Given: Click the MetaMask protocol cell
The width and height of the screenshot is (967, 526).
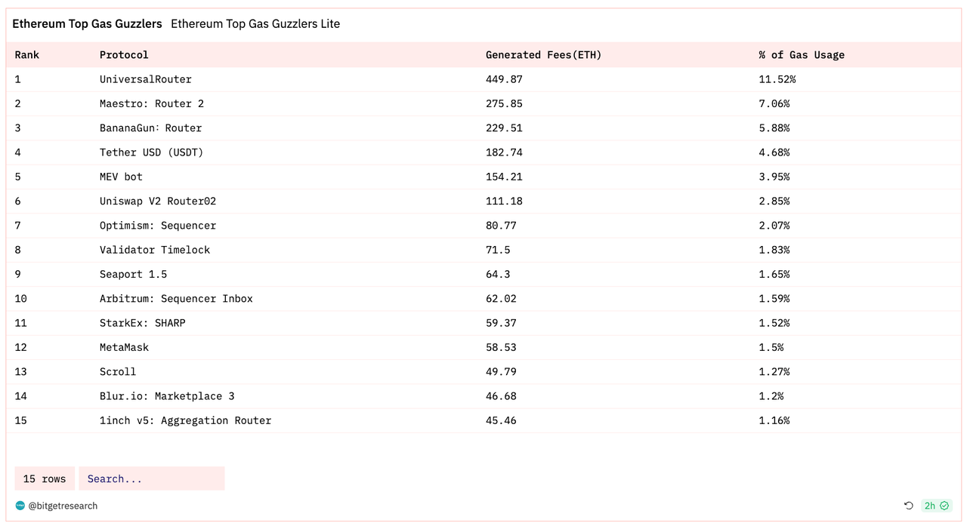Looking at the screenshot, I should pyautogui.click(x=125, y=347).
